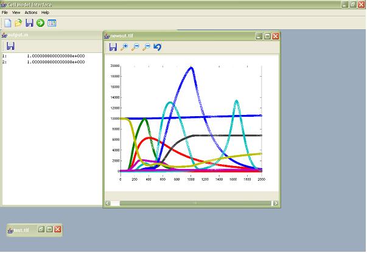367x253 pixels.
Task: Open the Actions menu
Action: [31, 12]
